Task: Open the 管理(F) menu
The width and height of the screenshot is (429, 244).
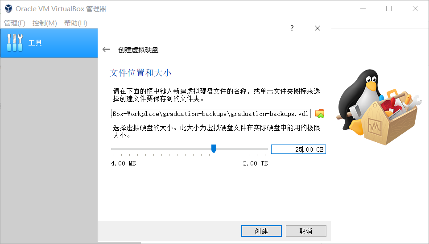Action: (x=15, y=23)
